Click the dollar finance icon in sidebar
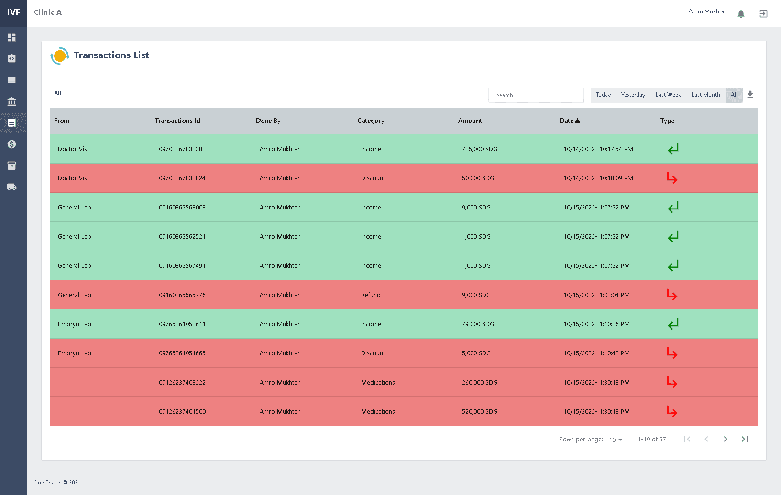Screen dimensions: 781x495 pos(12,144)
